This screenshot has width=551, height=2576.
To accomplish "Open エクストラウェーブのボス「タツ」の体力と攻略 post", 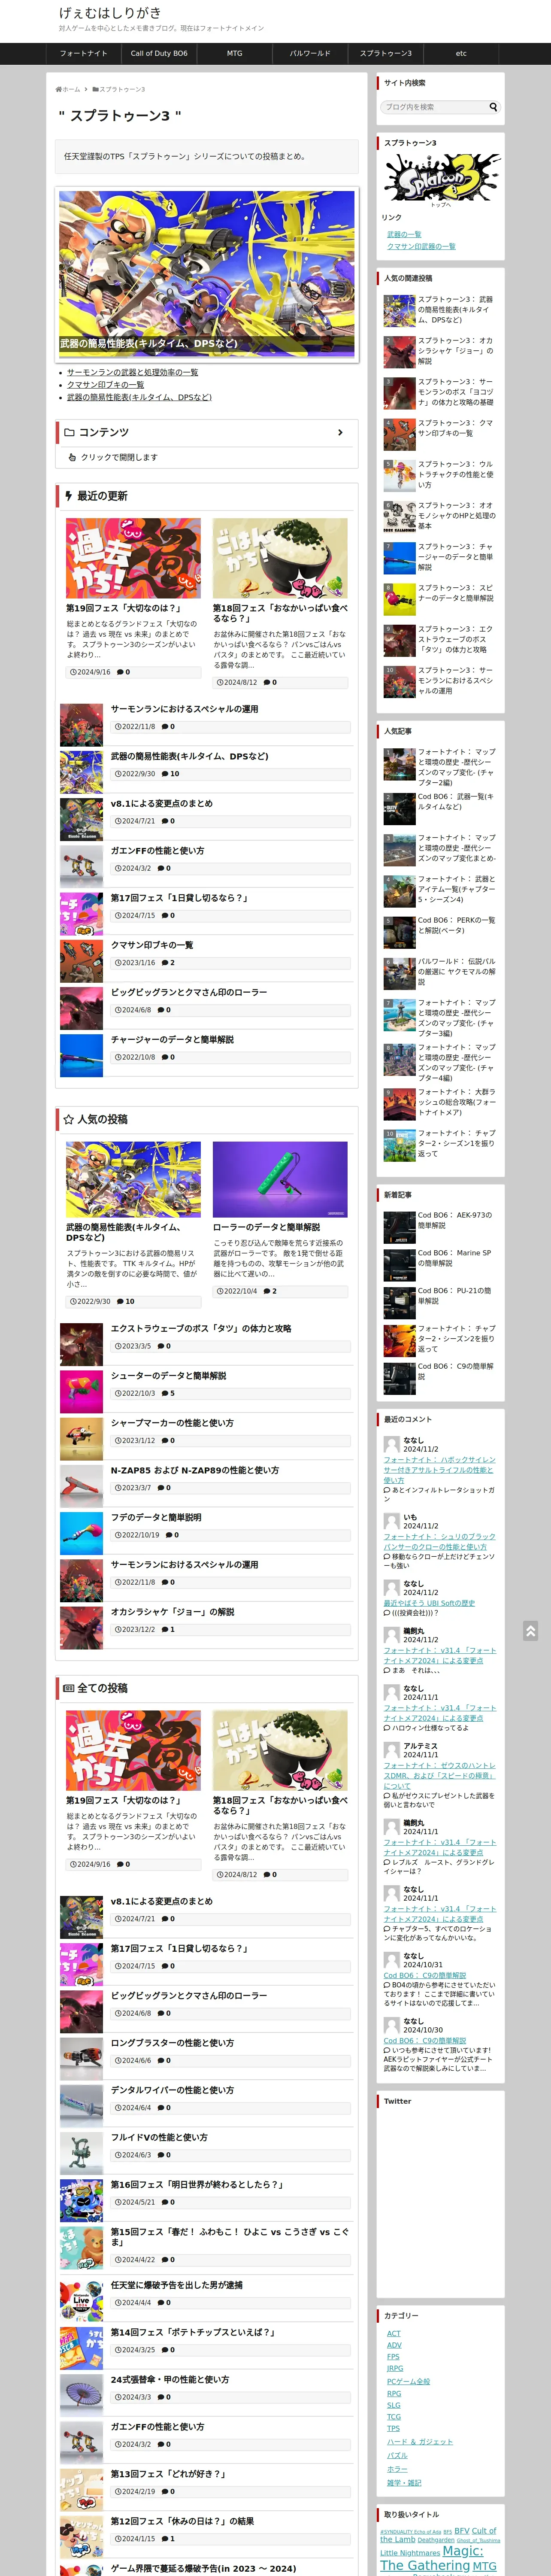I will 201,1328.
